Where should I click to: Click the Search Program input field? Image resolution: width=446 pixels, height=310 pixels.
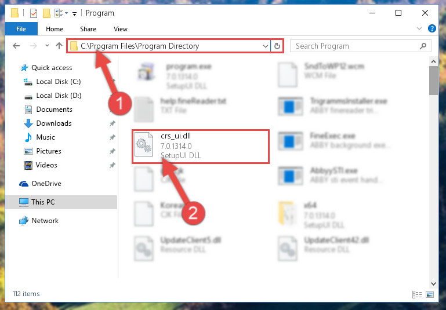(x=356, y=46)
